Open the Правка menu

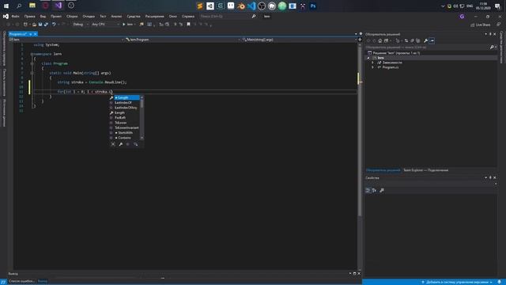tap(29, 16)
